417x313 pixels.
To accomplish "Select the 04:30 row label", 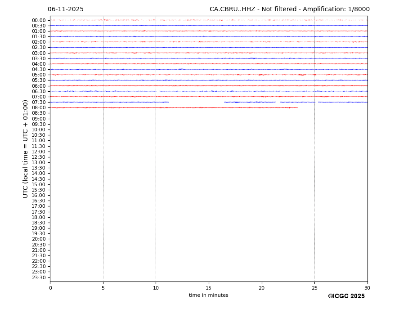I will click(39, 70).
